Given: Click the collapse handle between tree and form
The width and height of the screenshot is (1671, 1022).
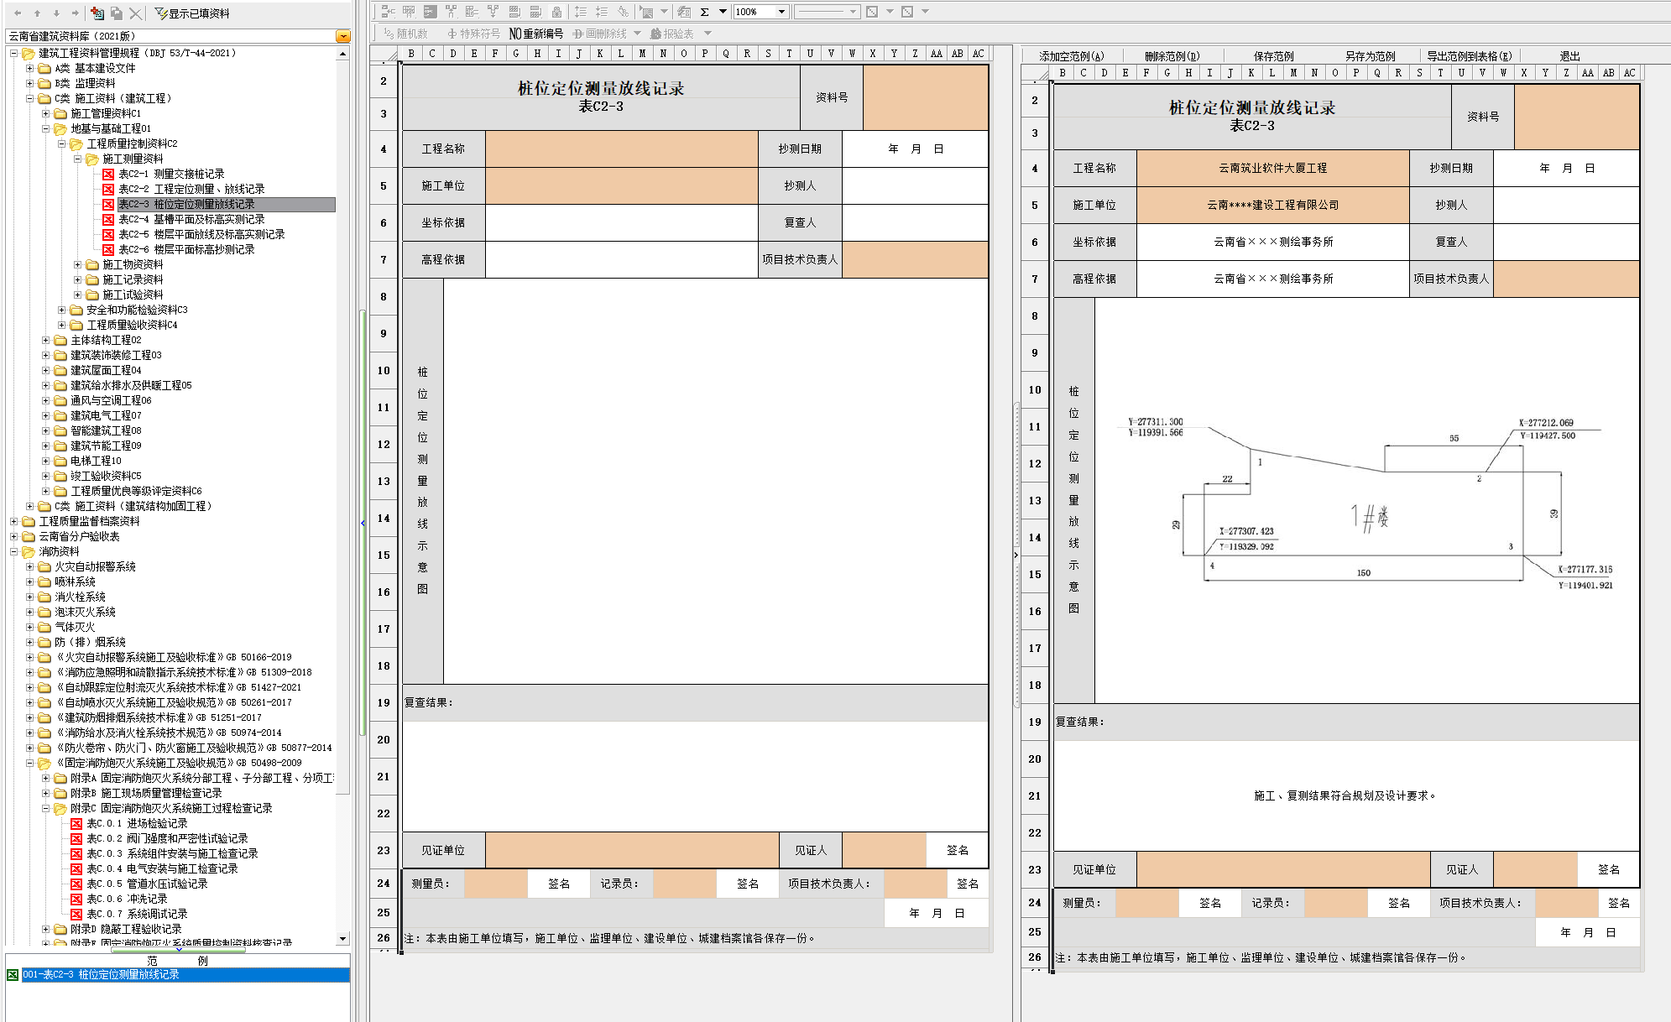Looking at the screenshot, I should 363,522.
